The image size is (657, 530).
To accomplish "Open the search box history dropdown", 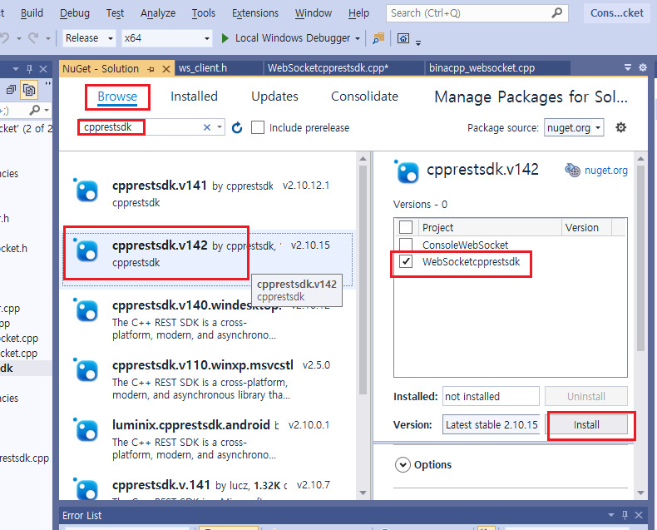I will pos(220,127).
